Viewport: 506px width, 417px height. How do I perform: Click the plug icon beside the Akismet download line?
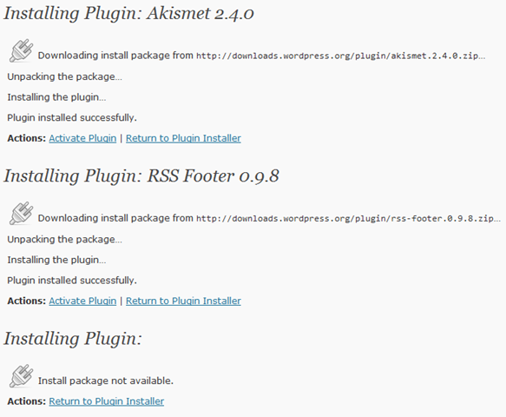(x=21, y=50)
